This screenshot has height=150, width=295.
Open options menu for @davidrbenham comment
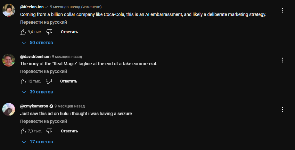(x=283, y=60)
